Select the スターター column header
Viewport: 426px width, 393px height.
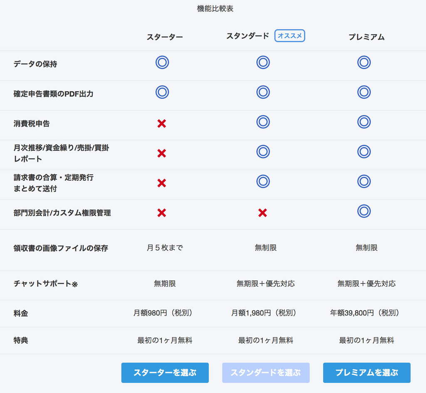[165, 37]
